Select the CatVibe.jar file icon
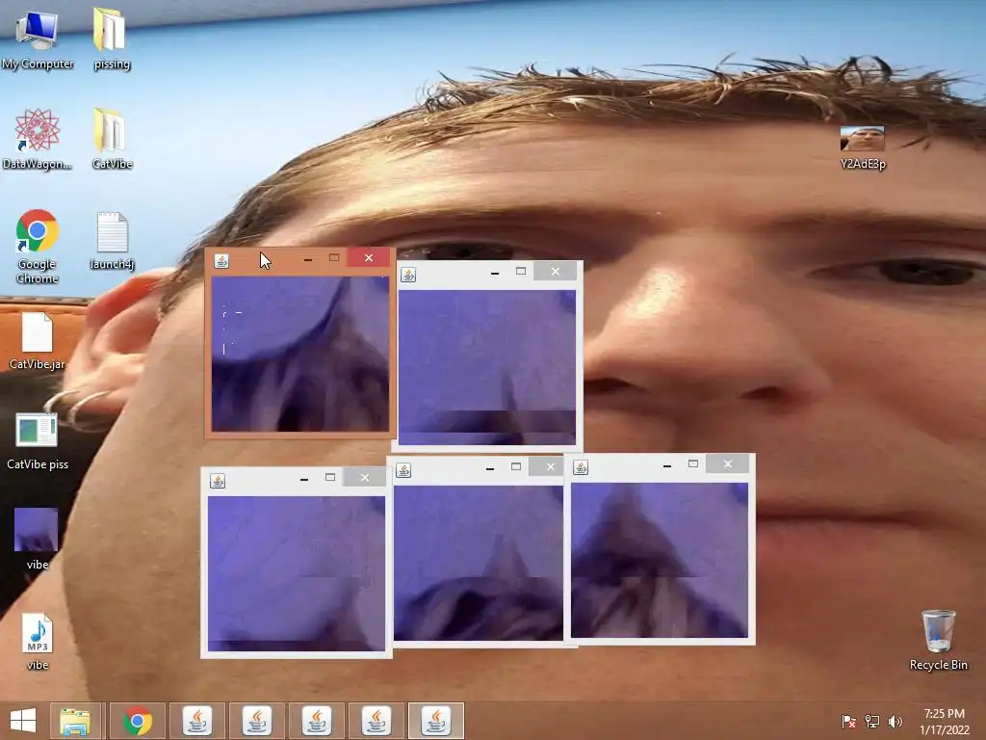This screenshot has width=986, height=740. pyautogui.click(x=38, y=340)
